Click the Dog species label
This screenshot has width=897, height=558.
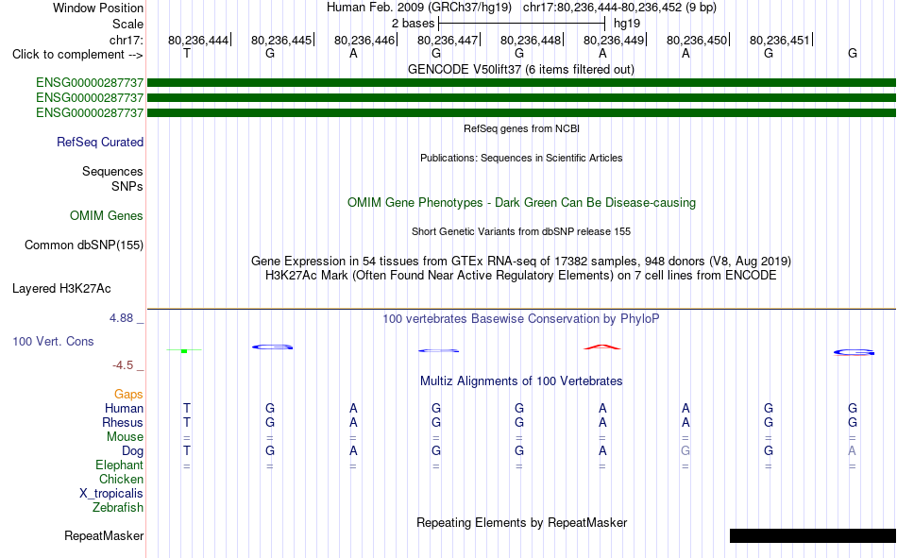(x=133, y=451)
